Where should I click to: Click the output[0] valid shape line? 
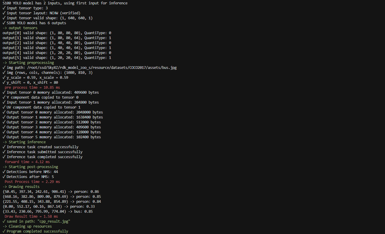tap(57, 33)
